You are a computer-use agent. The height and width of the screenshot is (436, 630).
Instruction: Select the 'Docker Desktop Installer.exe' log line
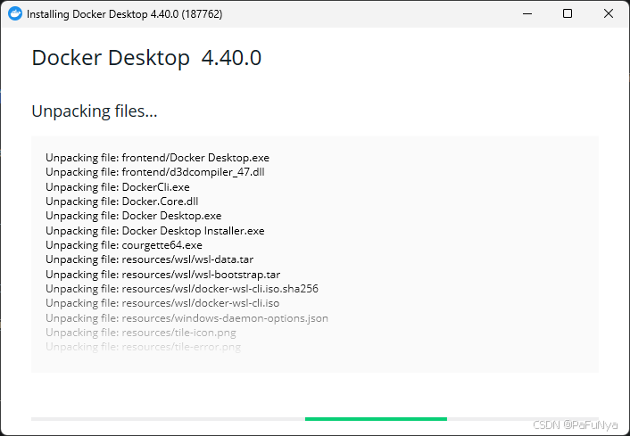click(x=155, y=230)
